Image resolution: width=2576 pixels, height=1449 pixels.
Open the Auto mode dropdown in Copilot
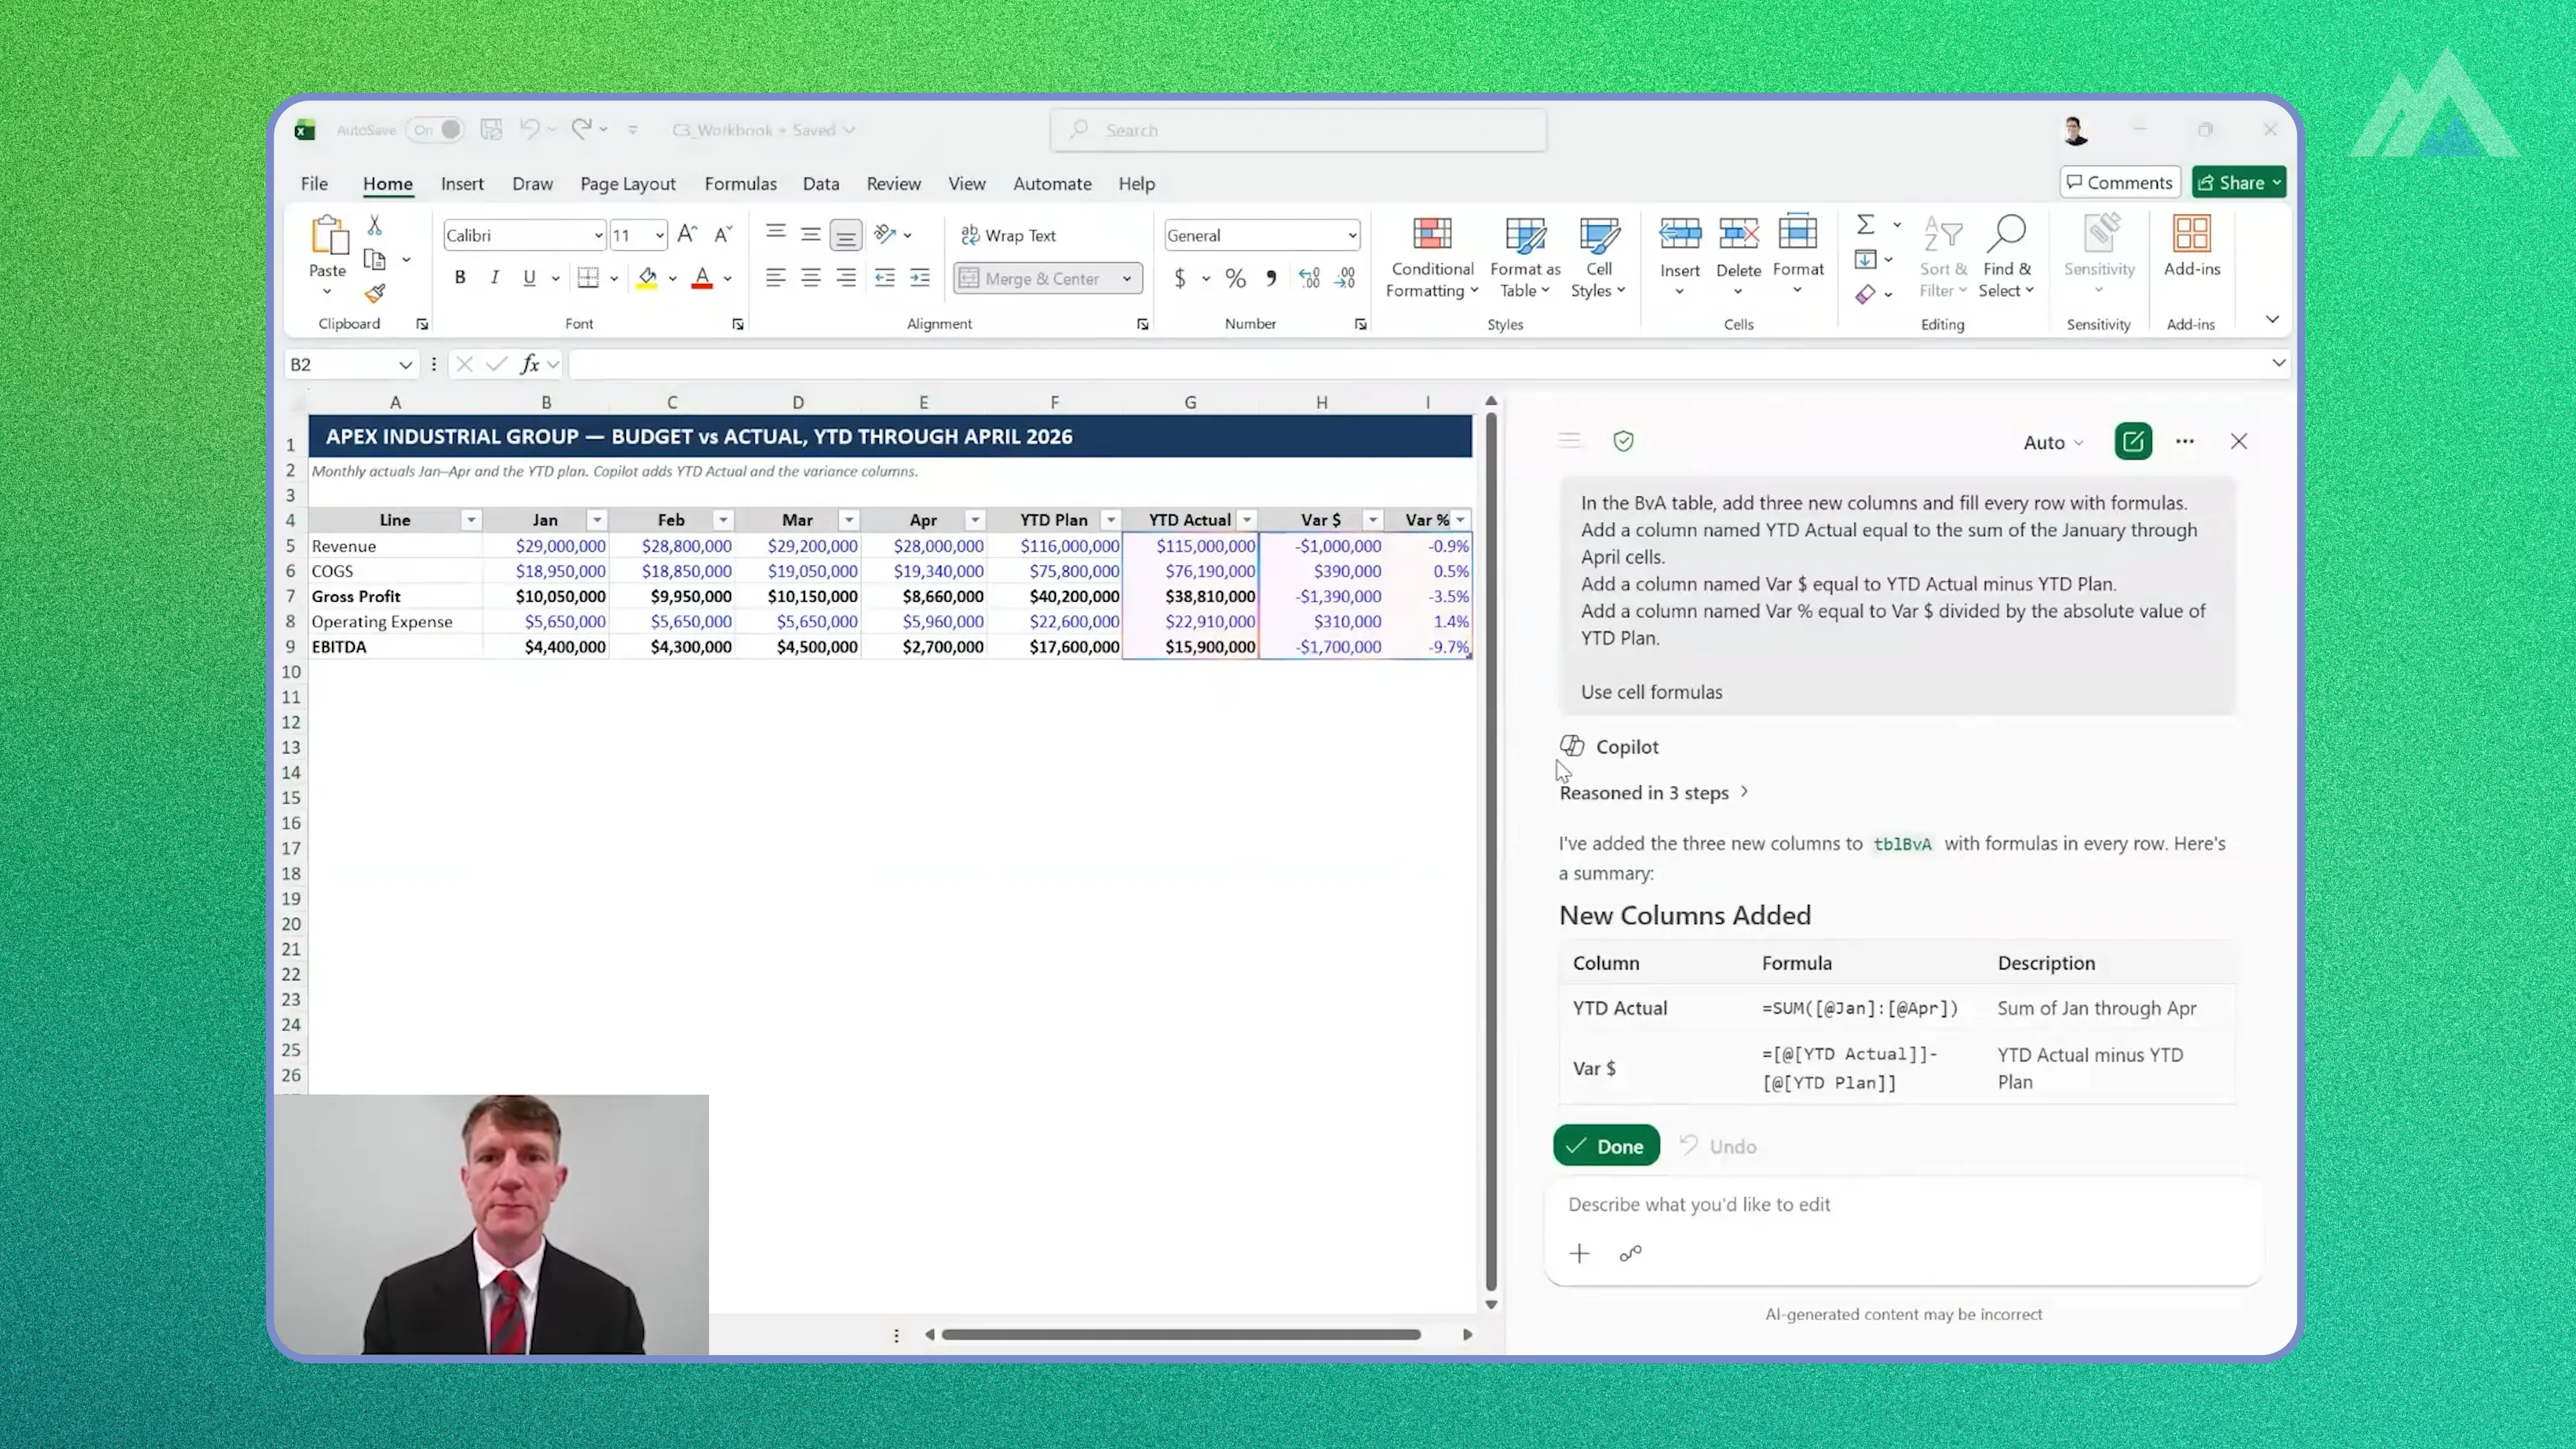click(2053, 442)
